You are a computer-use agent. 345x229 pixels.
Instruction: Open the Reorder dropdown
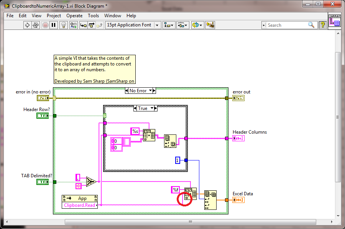(197, 25)
